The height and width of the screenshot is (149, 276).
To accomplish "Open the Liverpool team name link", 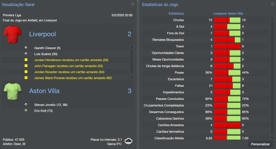I will point(43,34).
